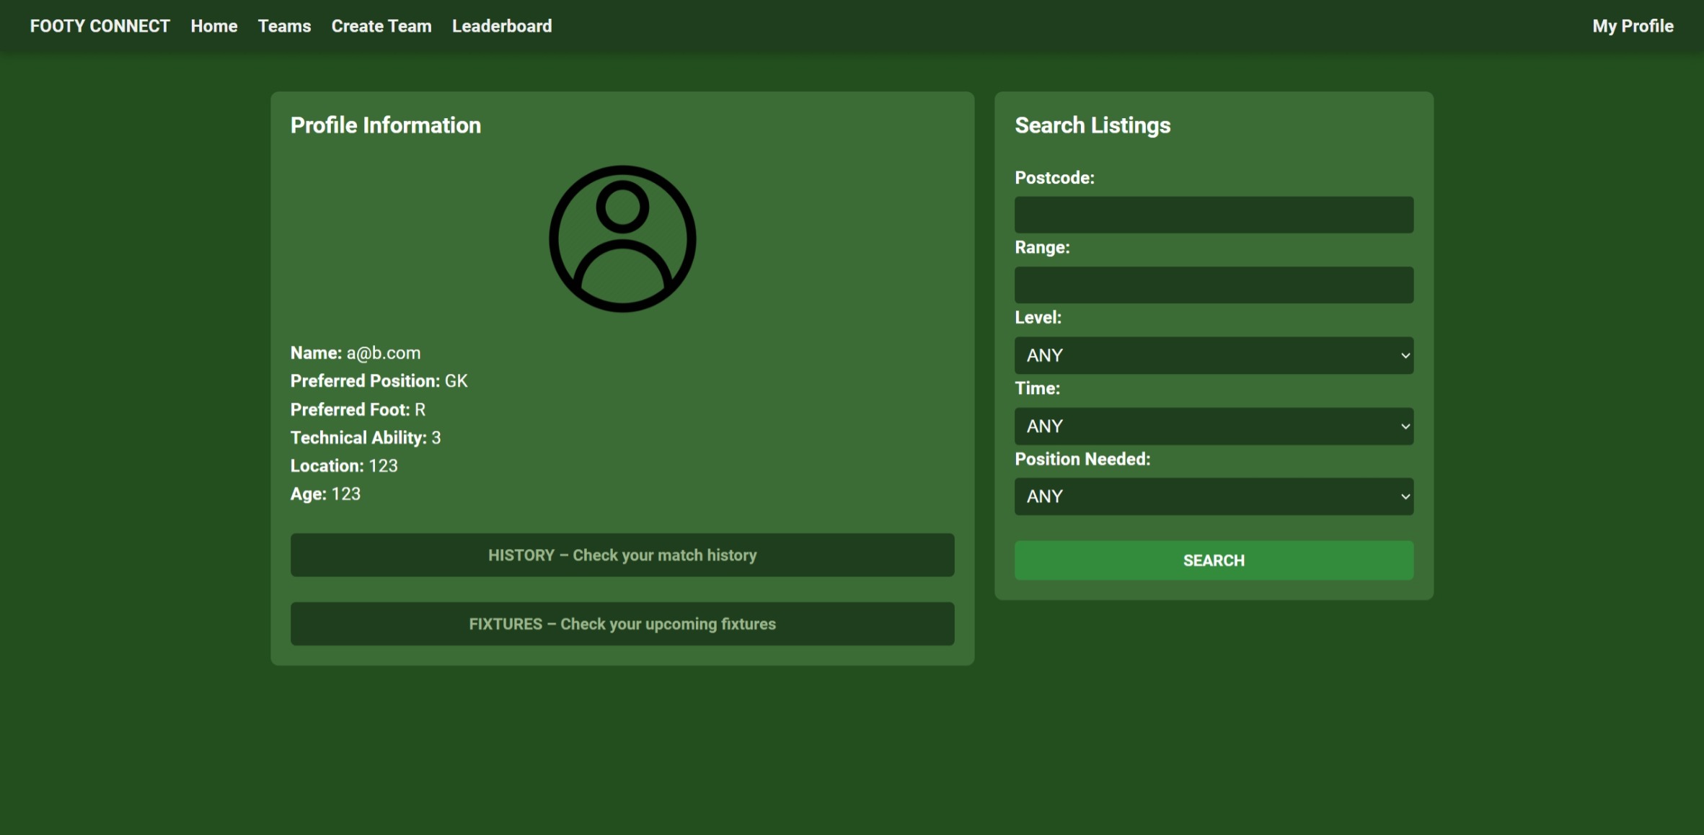
Task: Check upcoming FIXTURES button
Action: tap(622, 624)
